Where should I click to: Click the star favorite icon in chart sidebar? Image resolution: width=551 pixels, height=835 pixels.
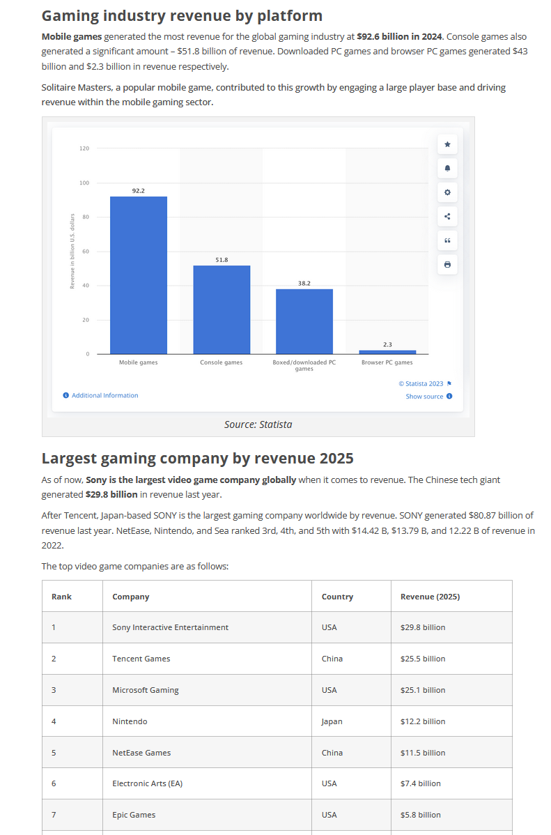click(447, 144)
